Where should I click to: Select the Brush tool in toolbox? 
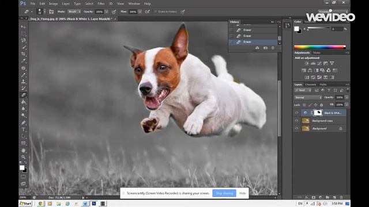tap(23, 75)
